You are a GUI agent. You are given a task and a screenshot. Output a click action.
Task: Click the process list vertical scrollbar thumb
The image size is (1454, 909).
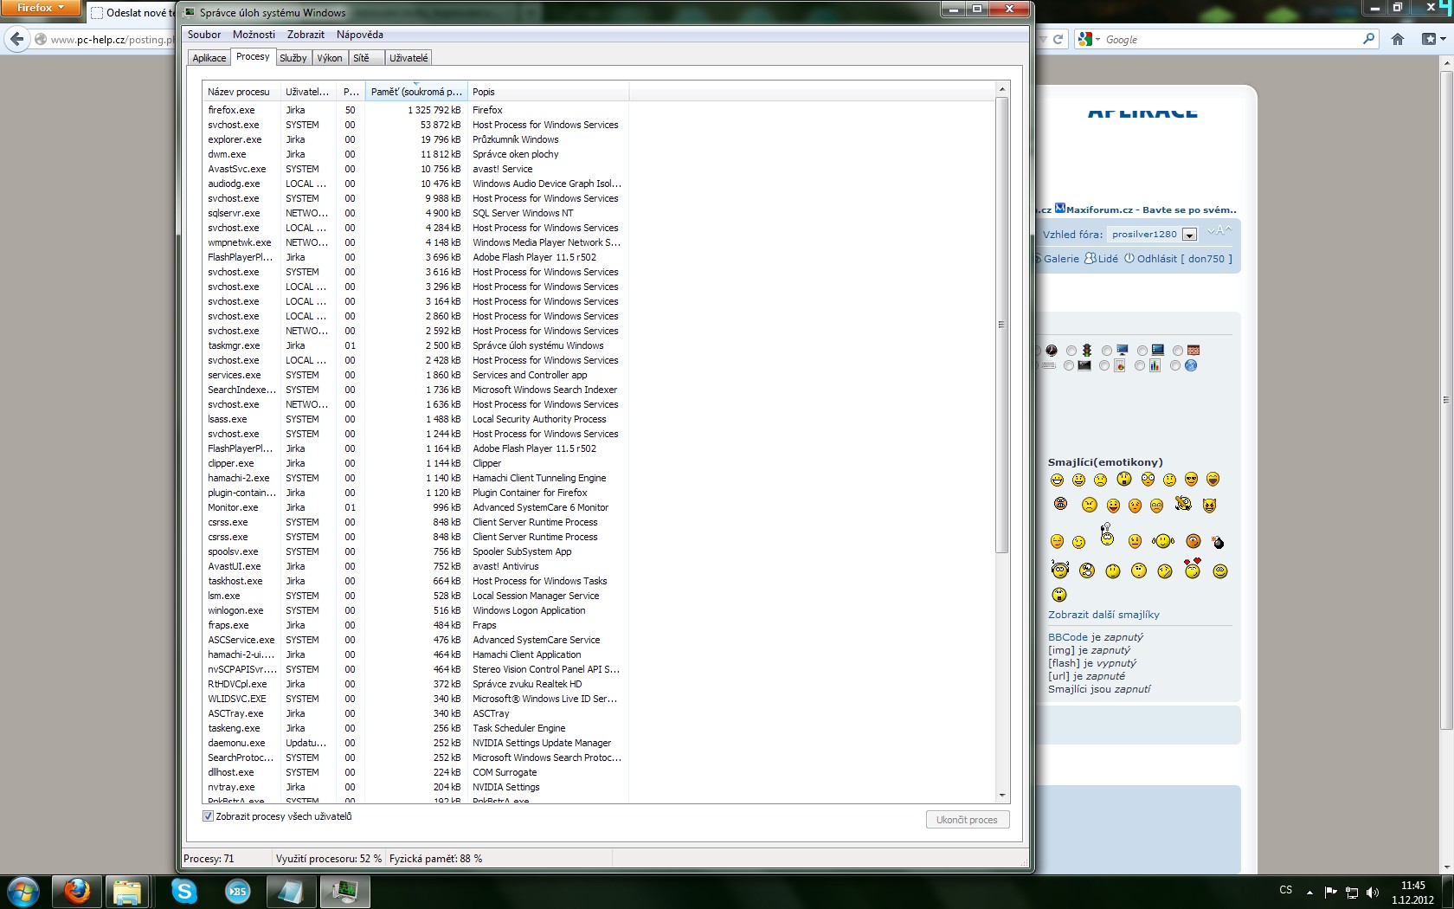(1001, 325)
